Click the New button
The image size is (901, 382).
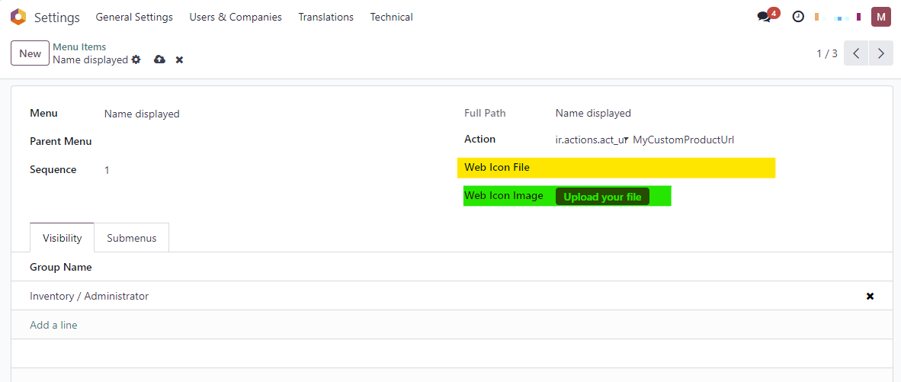tap(30, 53)
